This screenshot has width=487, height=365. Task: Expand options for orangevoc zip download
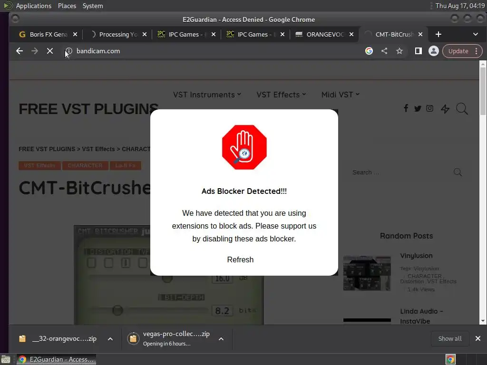click(110, 339)
